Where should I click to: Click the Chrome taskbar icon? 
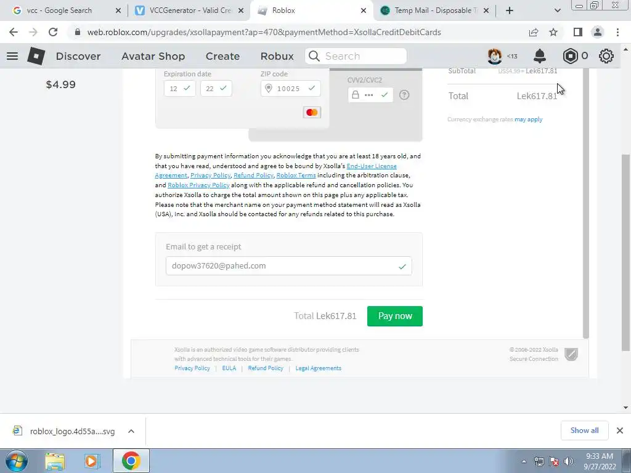[x=131, y=461]
